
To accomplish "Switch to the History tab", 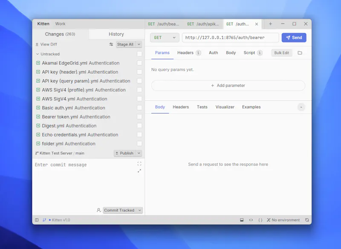I will [116, 34].
